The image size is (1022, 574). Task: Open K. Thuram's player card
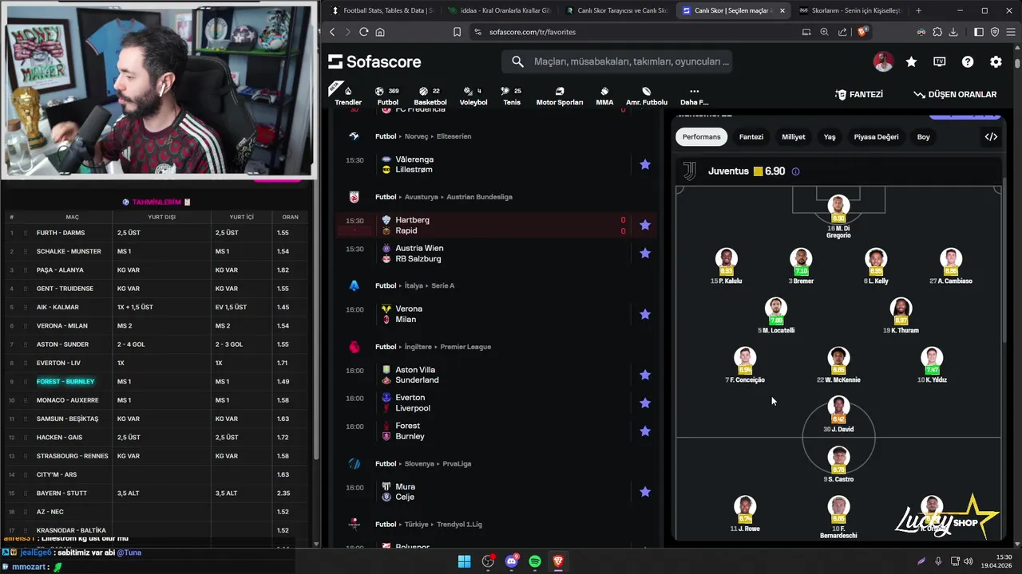pos(901,316)
